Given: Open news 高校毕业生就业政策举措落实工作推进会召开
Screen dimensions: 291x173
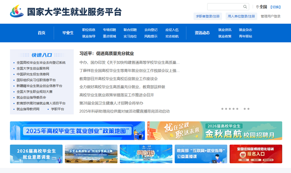Looking at the screenshot, I should (116, 95).
